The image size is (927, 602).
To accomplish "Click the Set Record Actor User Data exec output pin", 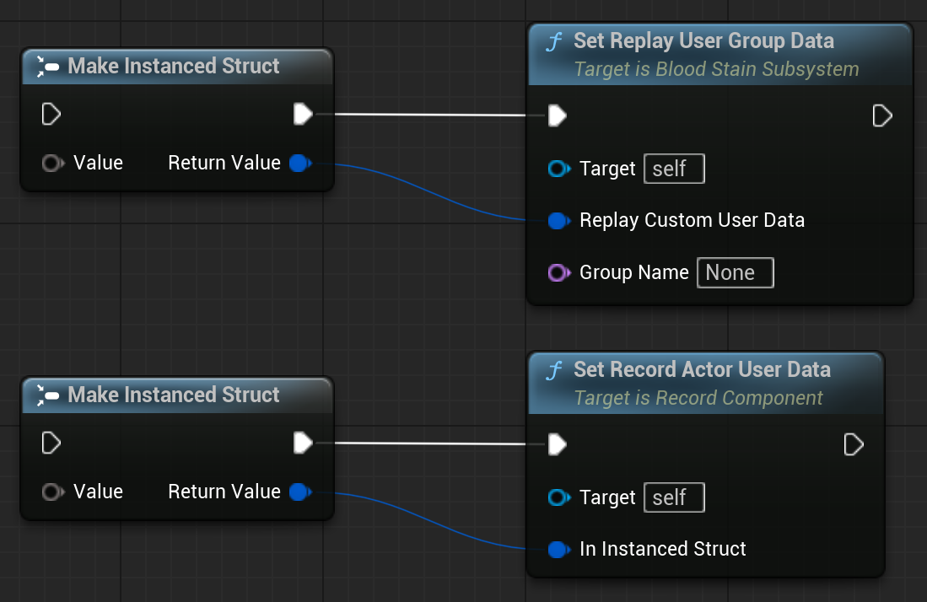I will click(x=854, y=445).
